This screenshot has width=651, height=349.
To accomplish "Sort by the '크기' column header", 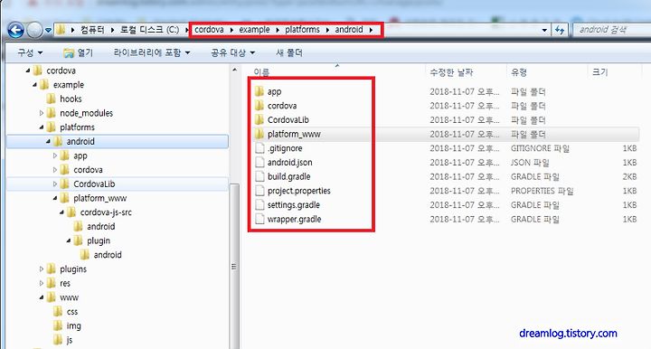I will pos(600,72).
